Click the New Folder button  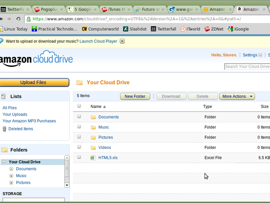click(135, 97)
